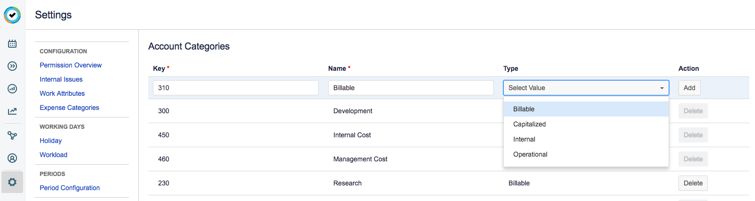
Task: Click the Key field containing 310
Action: [x=235, y=88]
